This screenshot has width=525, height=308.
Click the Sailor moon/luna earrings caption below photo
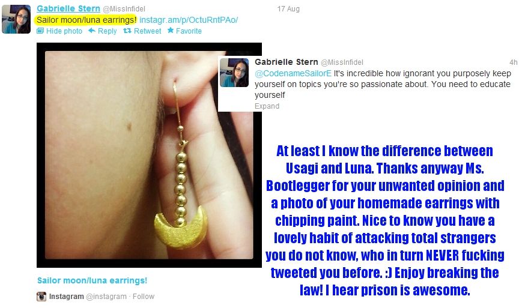pyautogui.click(x=92, y=280)
